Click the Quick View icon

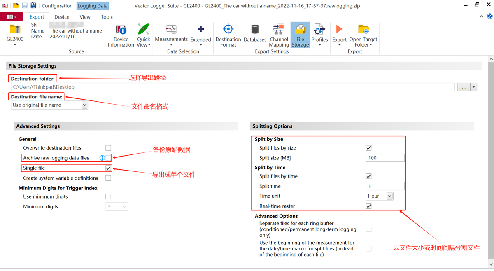(143, 30)
